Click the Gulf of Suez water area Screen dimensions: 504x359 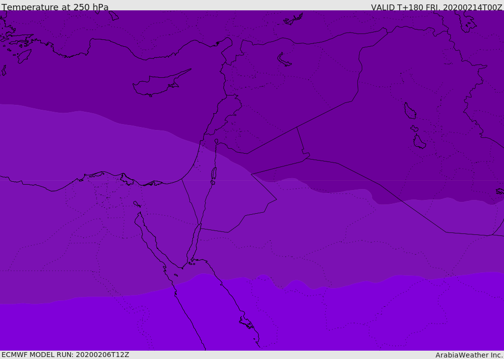click(x=151, y=238)
